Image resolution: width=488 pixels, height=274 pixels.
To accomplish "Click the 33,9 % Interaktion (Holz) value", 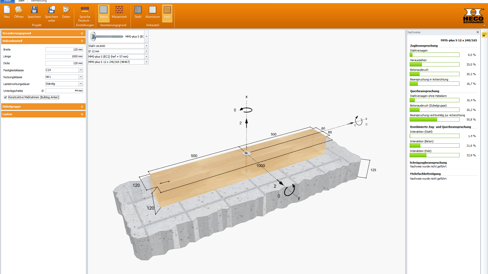I will [471, 155].
